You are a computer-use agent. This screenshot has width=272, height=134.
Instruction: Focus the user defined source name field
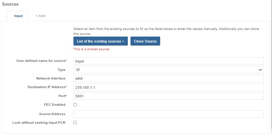[x=168, y=61]
